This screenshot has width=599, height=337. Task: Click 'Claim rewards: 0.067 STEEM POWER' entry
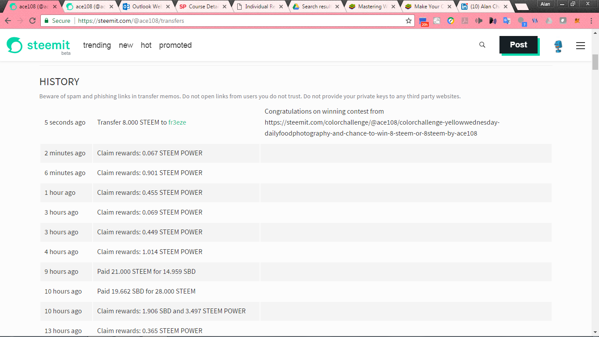150,153
